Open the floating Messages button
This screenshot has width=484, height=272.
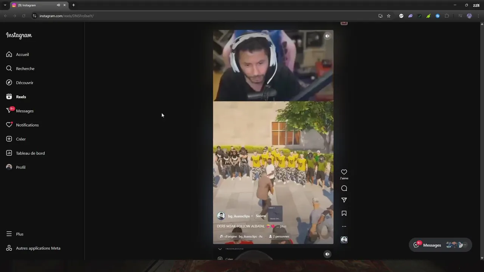(440, 245)
